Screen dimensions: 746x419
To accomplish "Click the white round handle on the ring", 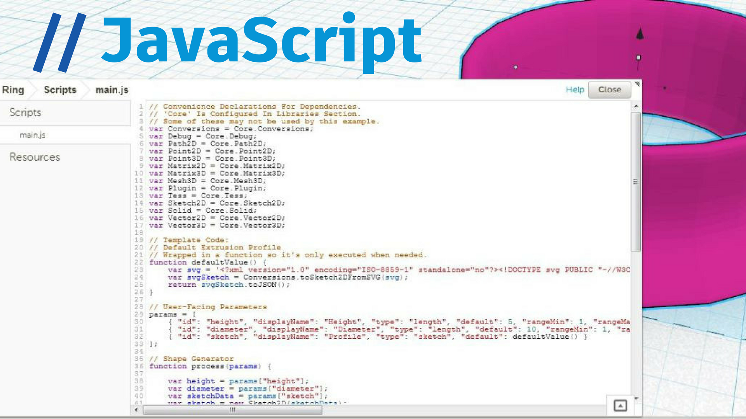I will (516, 67).
